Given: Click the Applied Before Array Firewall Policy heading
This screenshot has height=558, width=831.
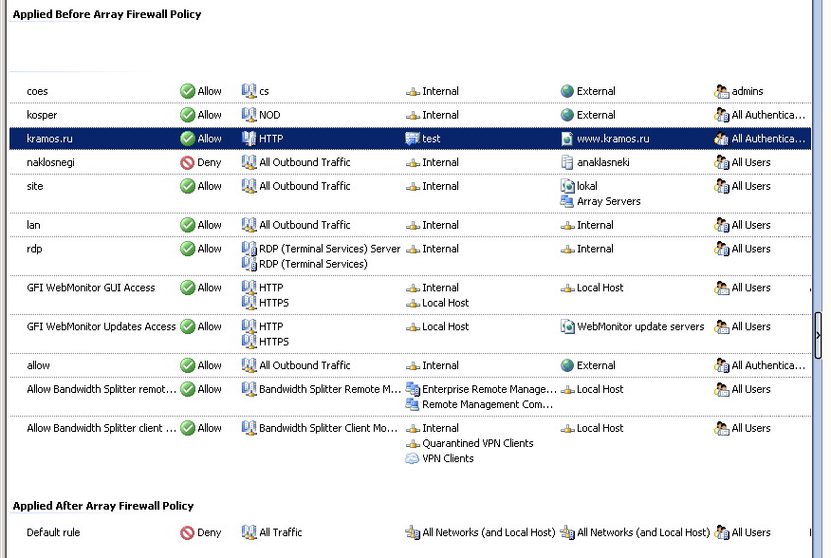Looking at the screenshot, I should (107, 14).
